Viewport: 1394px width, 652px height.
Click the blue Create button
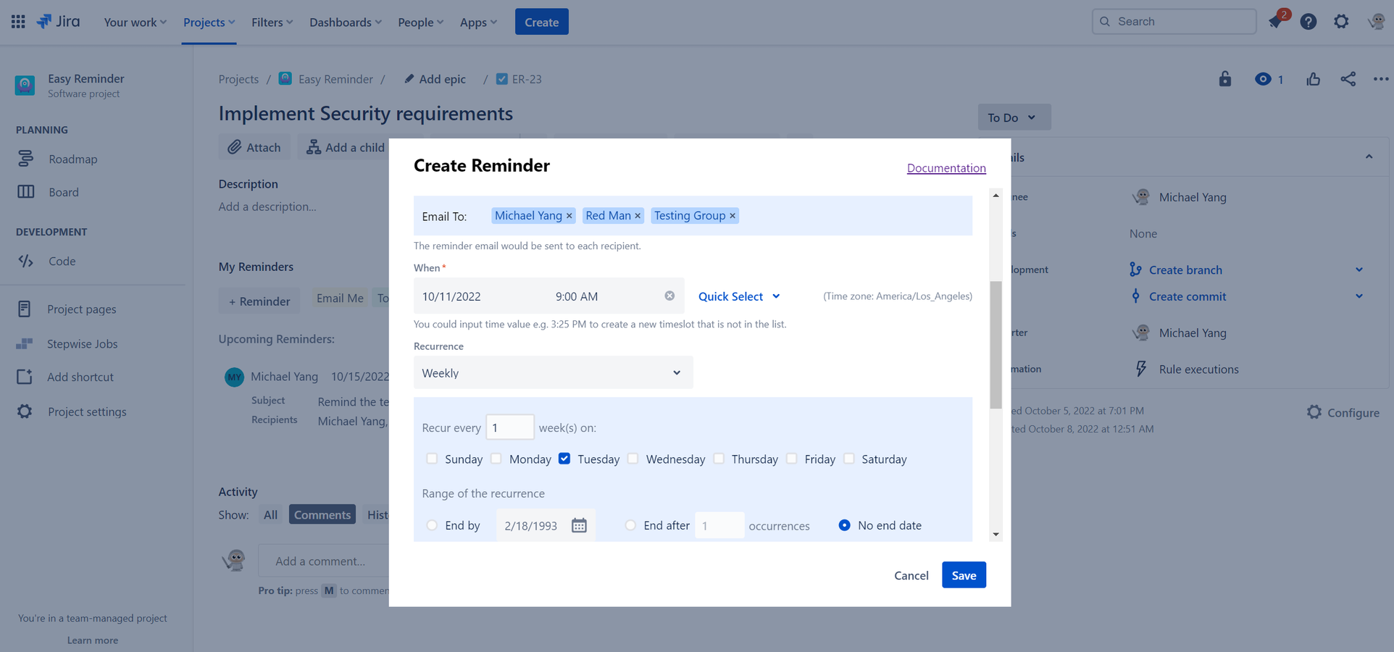(541, 22)
